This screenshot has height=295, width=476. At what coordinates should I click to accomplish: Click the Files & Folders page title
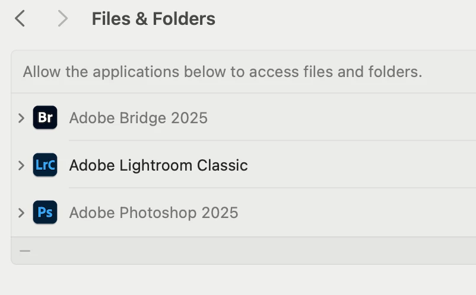pyautogui.click(x=153, y=19)
